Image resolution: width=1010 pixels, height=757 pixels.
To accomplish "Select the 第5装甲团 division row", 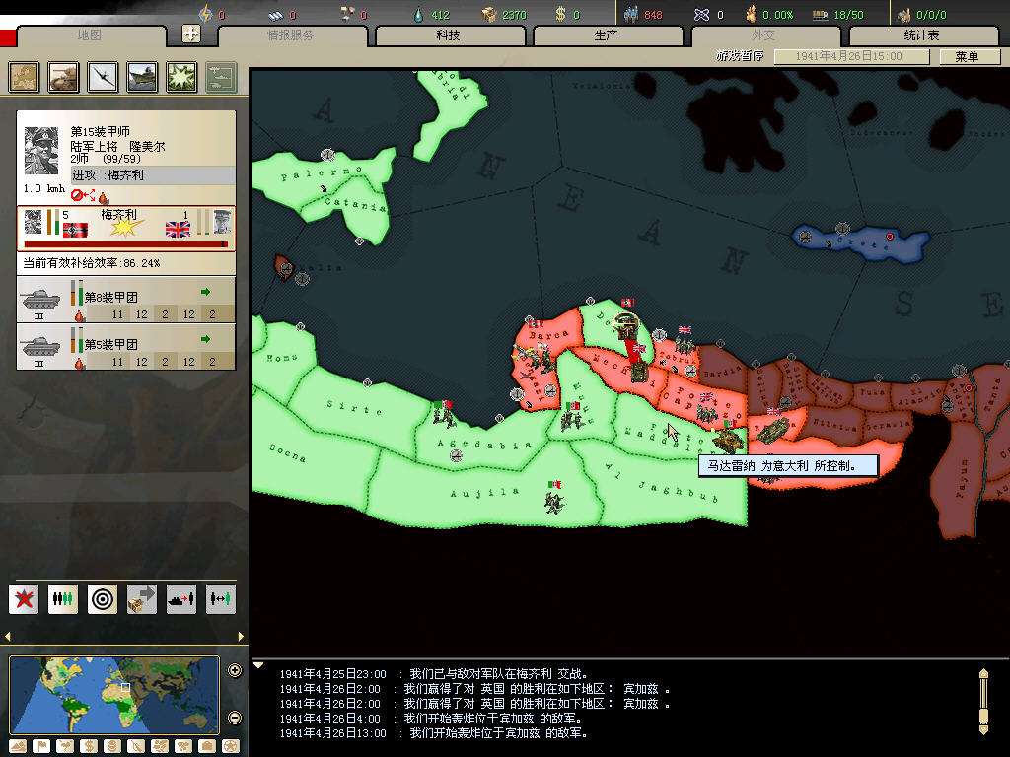I will [x=125, y=347].
